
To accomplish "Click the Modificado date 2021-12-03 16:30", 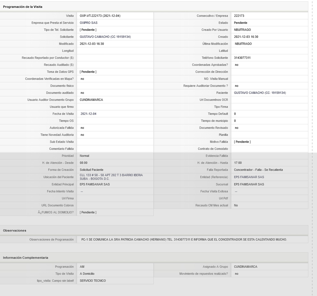I will [92, 44].
